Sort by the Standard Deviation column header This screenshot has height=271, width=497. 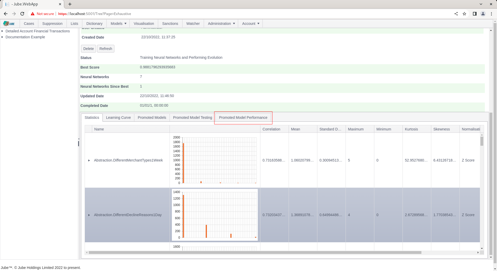(x=331, y=129)
